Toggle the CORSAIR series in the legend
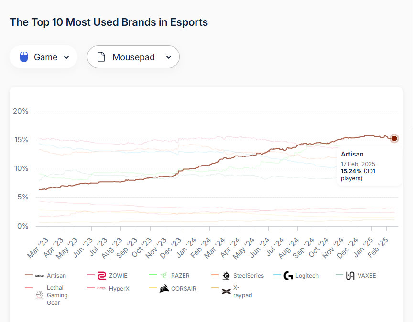Screen dimensions: 413x322 click(x=173, y=288)
